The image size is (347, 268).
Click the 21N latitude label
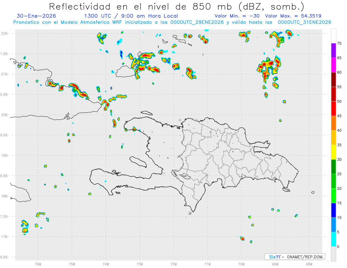click(x=5, y=74)
